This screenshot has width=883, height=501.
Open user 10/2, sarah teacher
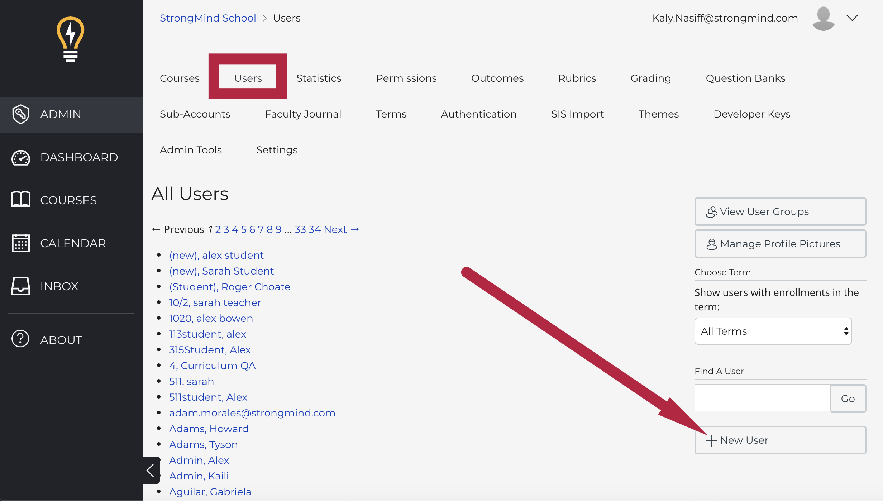(215, 302)
